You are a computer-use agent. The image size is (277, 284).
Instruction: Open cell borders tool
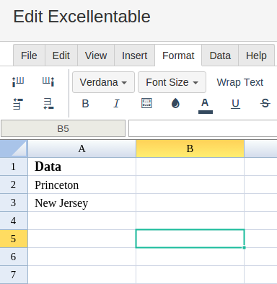click(146, 103)
